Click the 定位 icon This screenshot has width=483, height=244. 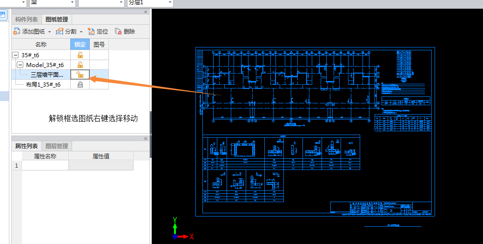[x=91, y=31]
